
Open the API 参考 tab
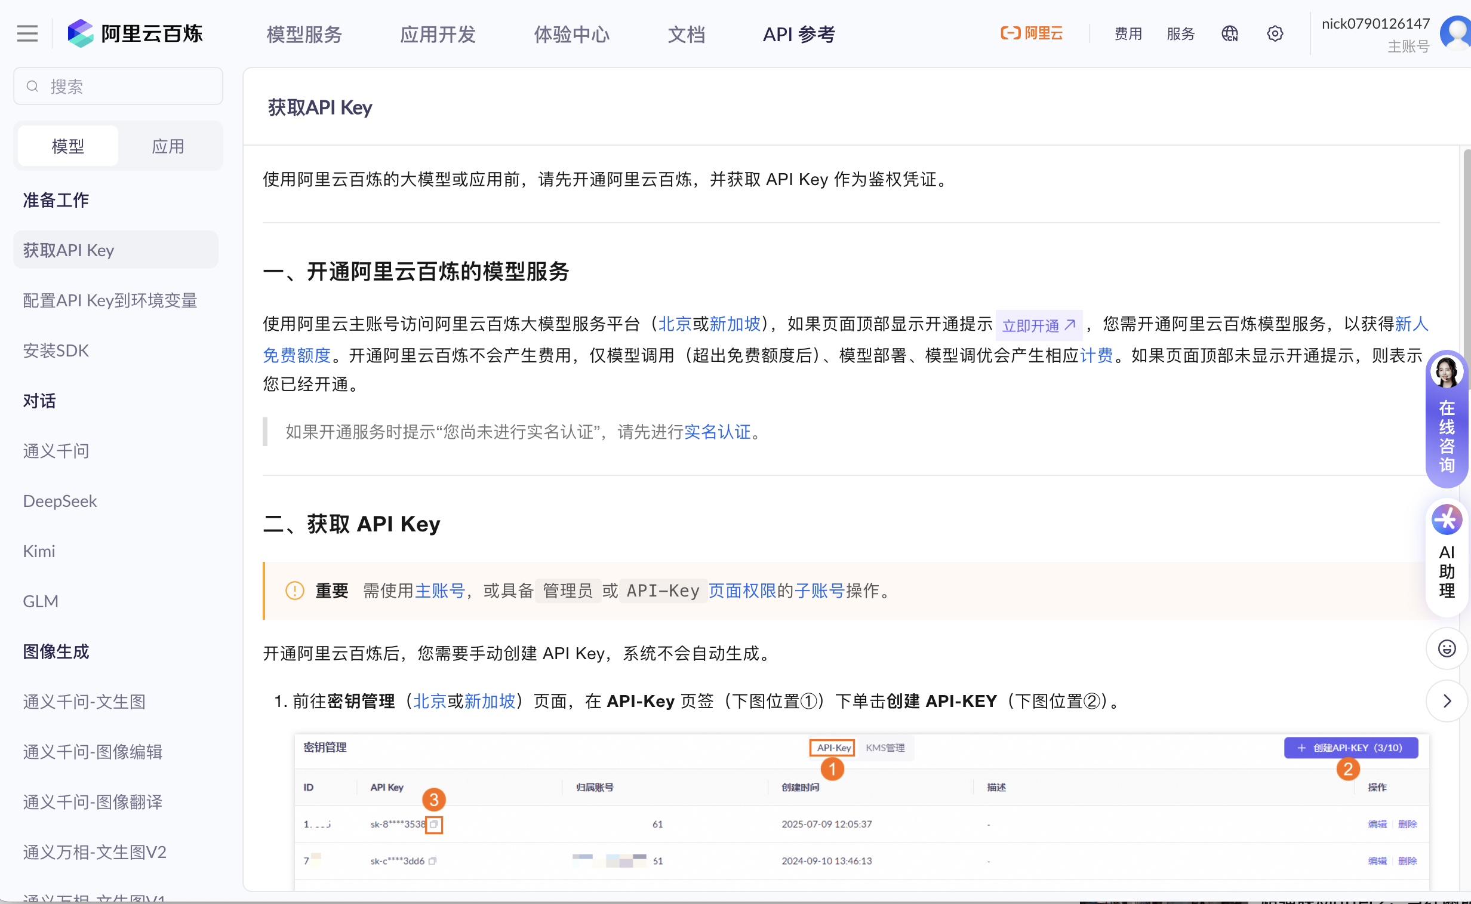point(799,34)
